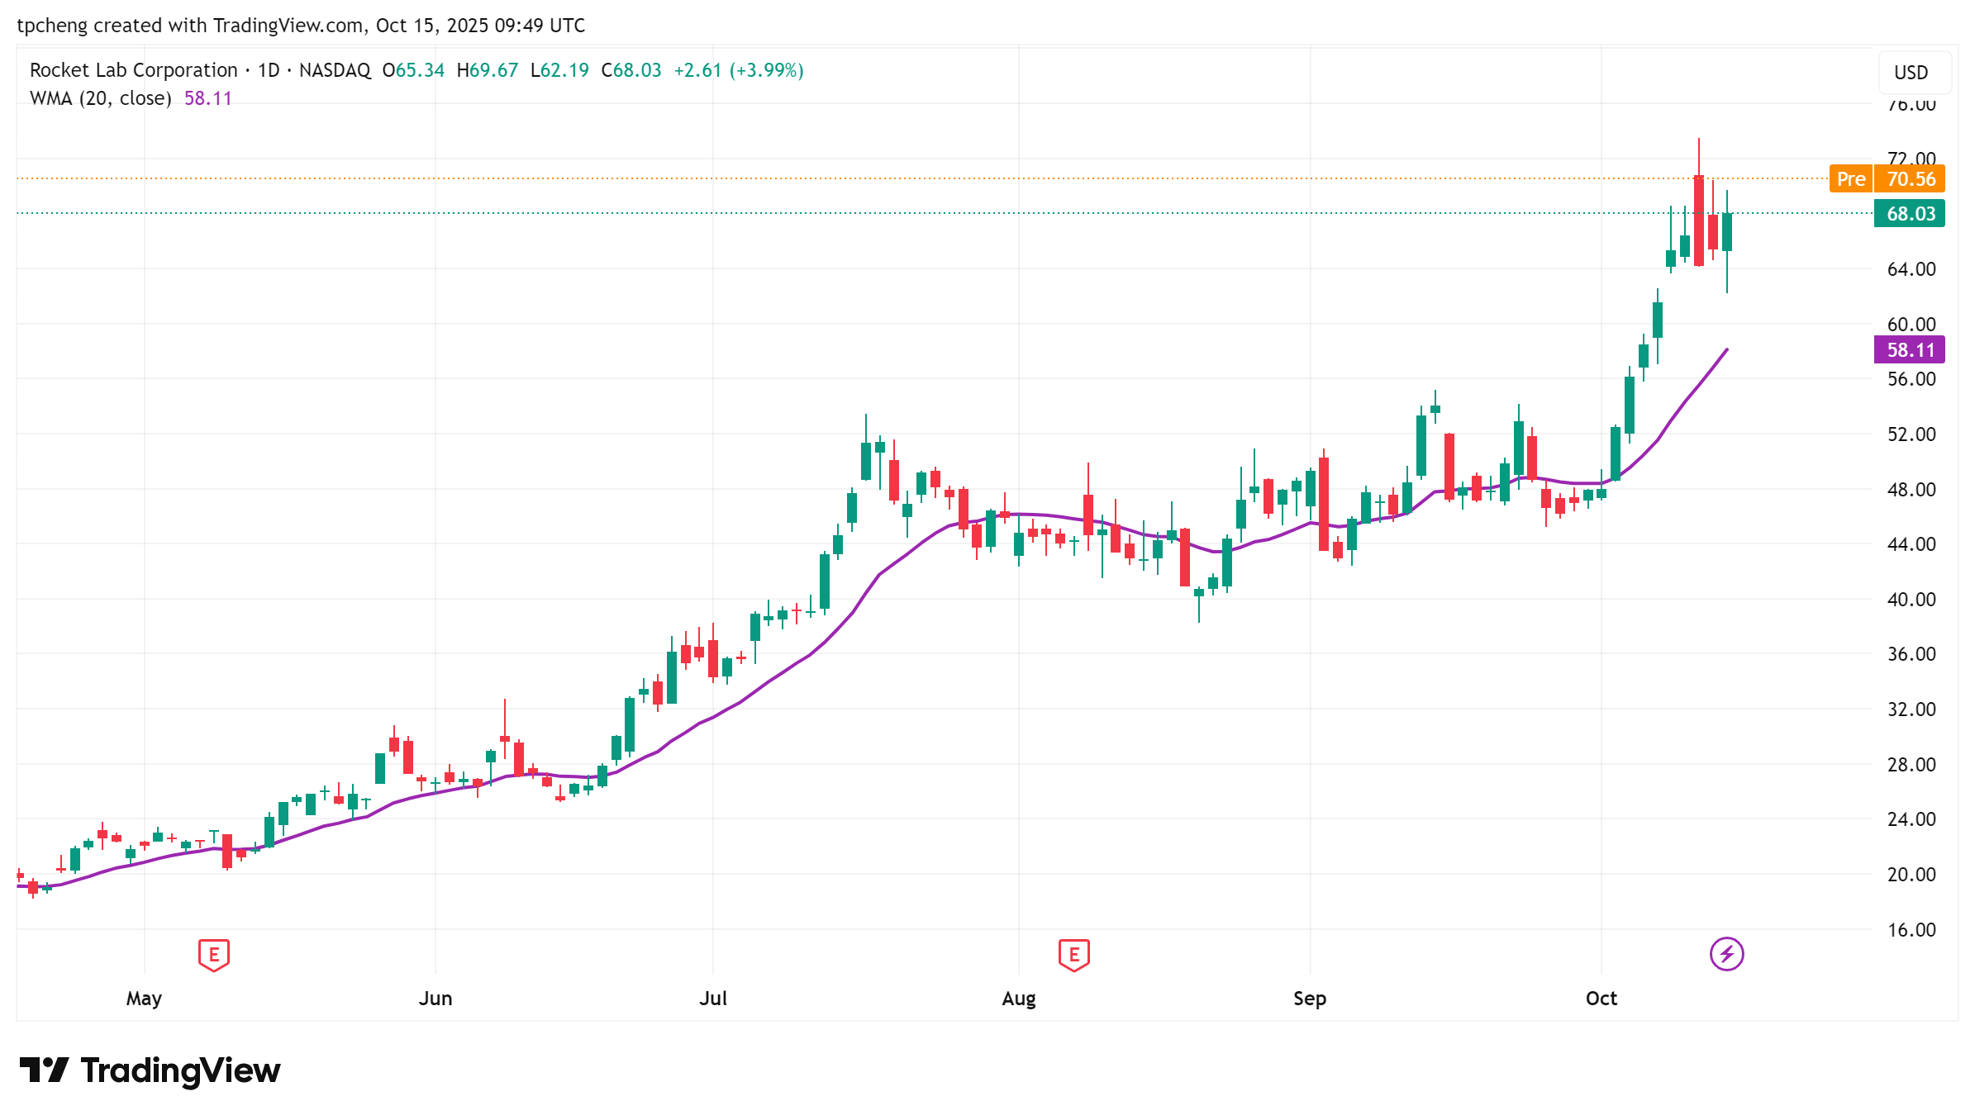This screenshot has height=1120, width=1975.
Task: Click the NASDAQ exchange label in legend
Action: (335, 70)
